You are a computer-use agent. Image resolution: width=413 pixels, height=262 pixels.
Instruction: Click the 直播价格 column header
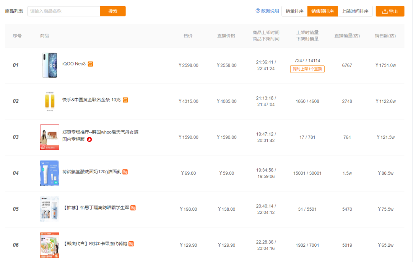226,36
